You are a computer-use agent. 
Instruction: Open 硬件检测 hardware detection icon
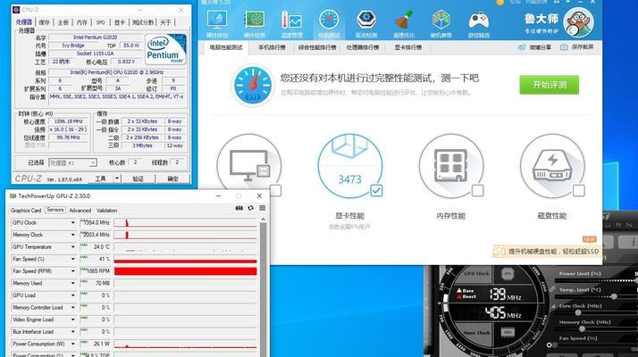tap(255, 21)
